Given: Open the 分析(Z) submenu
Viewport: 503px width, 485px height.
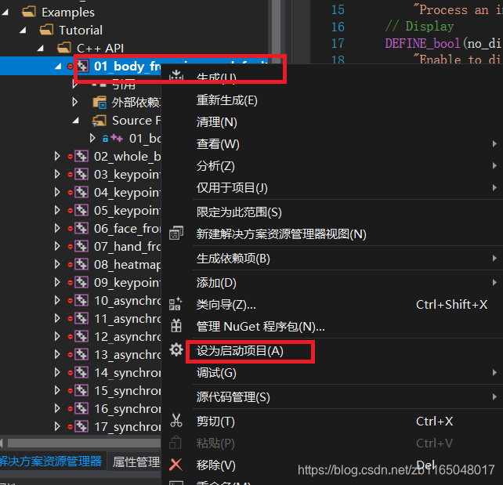Looking at the screenshot, I should (x=215, y=166).
